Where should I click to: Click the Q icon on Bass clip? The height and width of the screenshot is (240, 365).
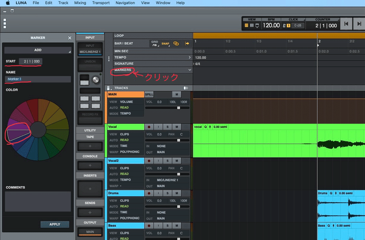pos(328,225)
